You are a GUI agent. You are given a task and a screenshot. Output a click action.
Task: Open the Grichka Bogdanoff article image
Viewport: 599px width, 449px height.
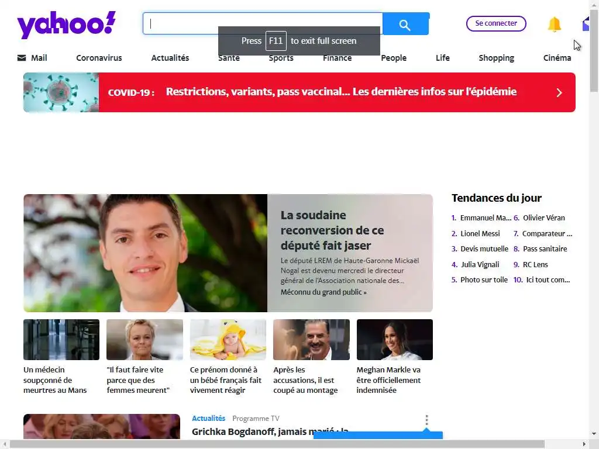pyautogui.click(x=102, y=426)
